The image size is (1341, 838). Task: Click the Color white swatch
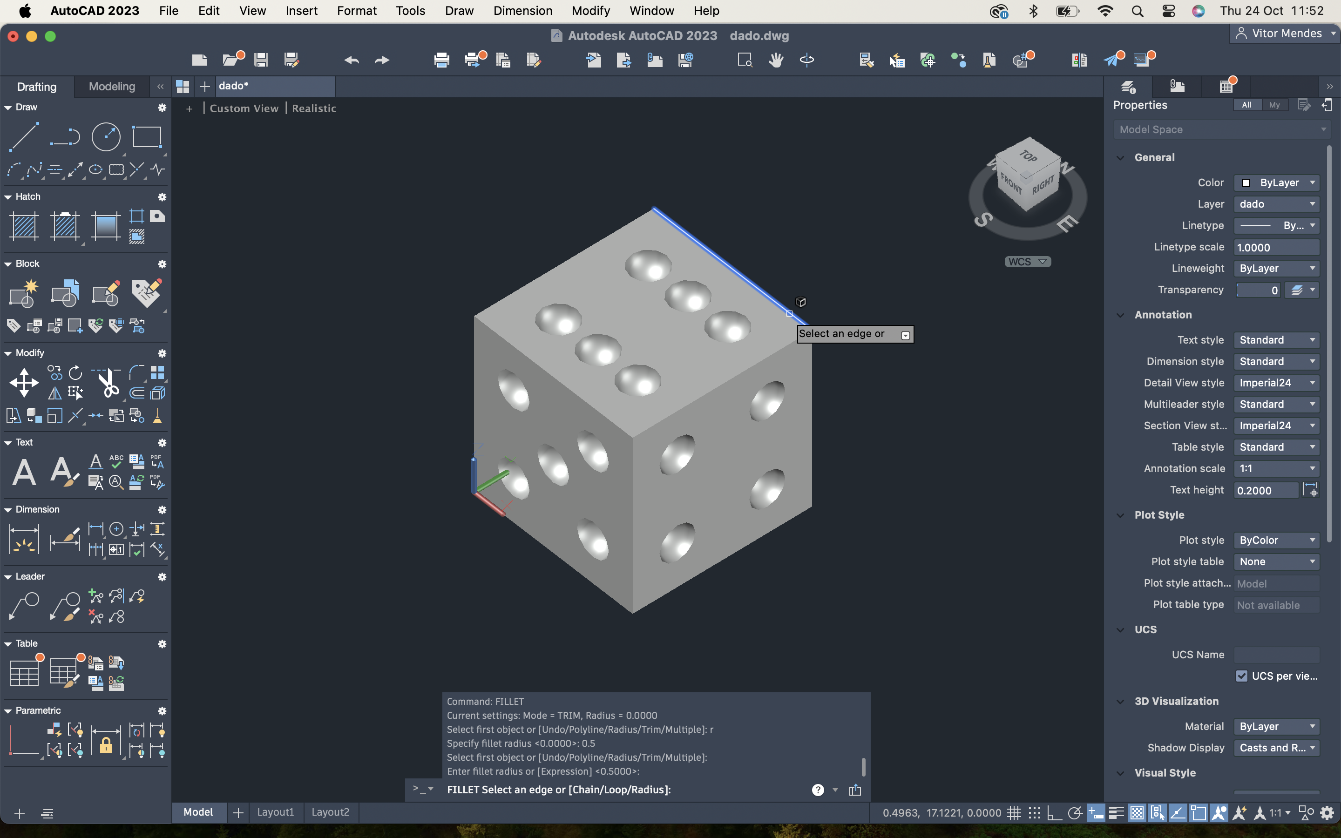(x=1246, y=183)
